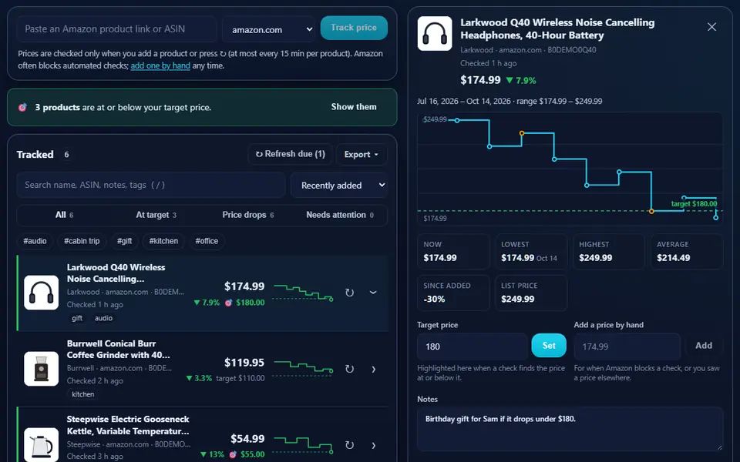The width and height of the screenshot is (740, 462).
Task: Open the headphones thumbnail in detail panel
Action: pyautogui.click(x=435, y=33)
